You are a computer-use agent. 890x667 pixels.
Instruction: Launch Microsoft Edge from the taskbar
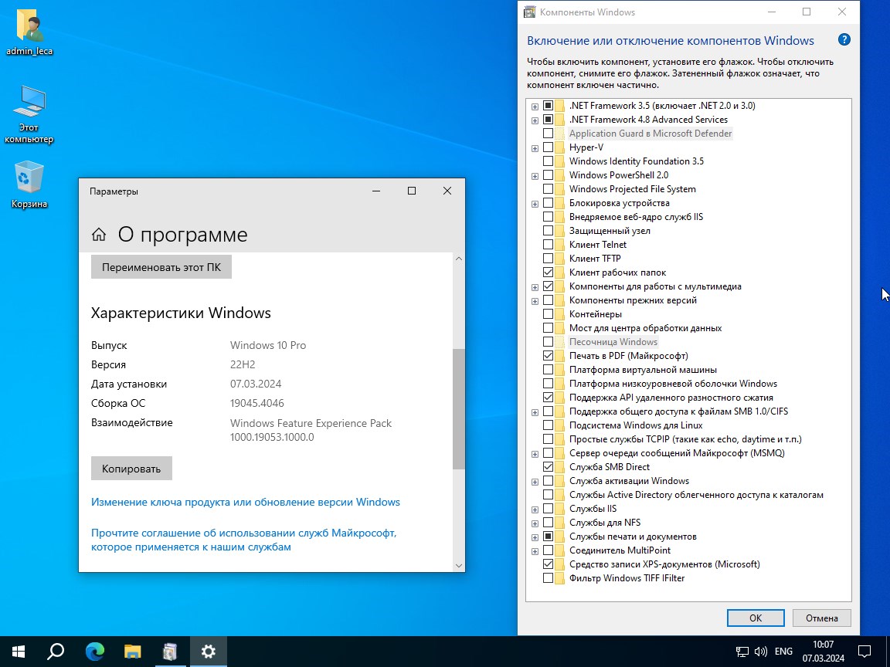click(x=94, y=652)
